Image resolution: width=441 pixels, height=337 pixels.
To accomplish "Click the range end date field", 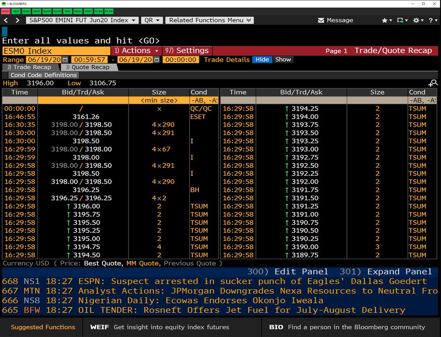I will point(135,60).
